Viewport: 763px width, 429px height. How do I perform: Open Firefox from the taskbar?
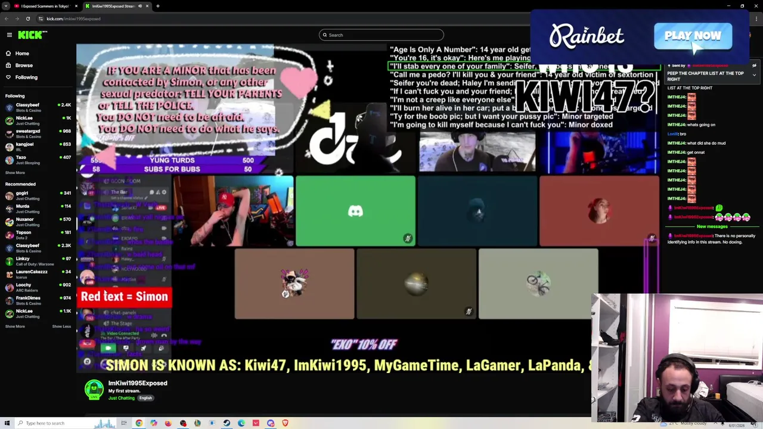point(168,423)
